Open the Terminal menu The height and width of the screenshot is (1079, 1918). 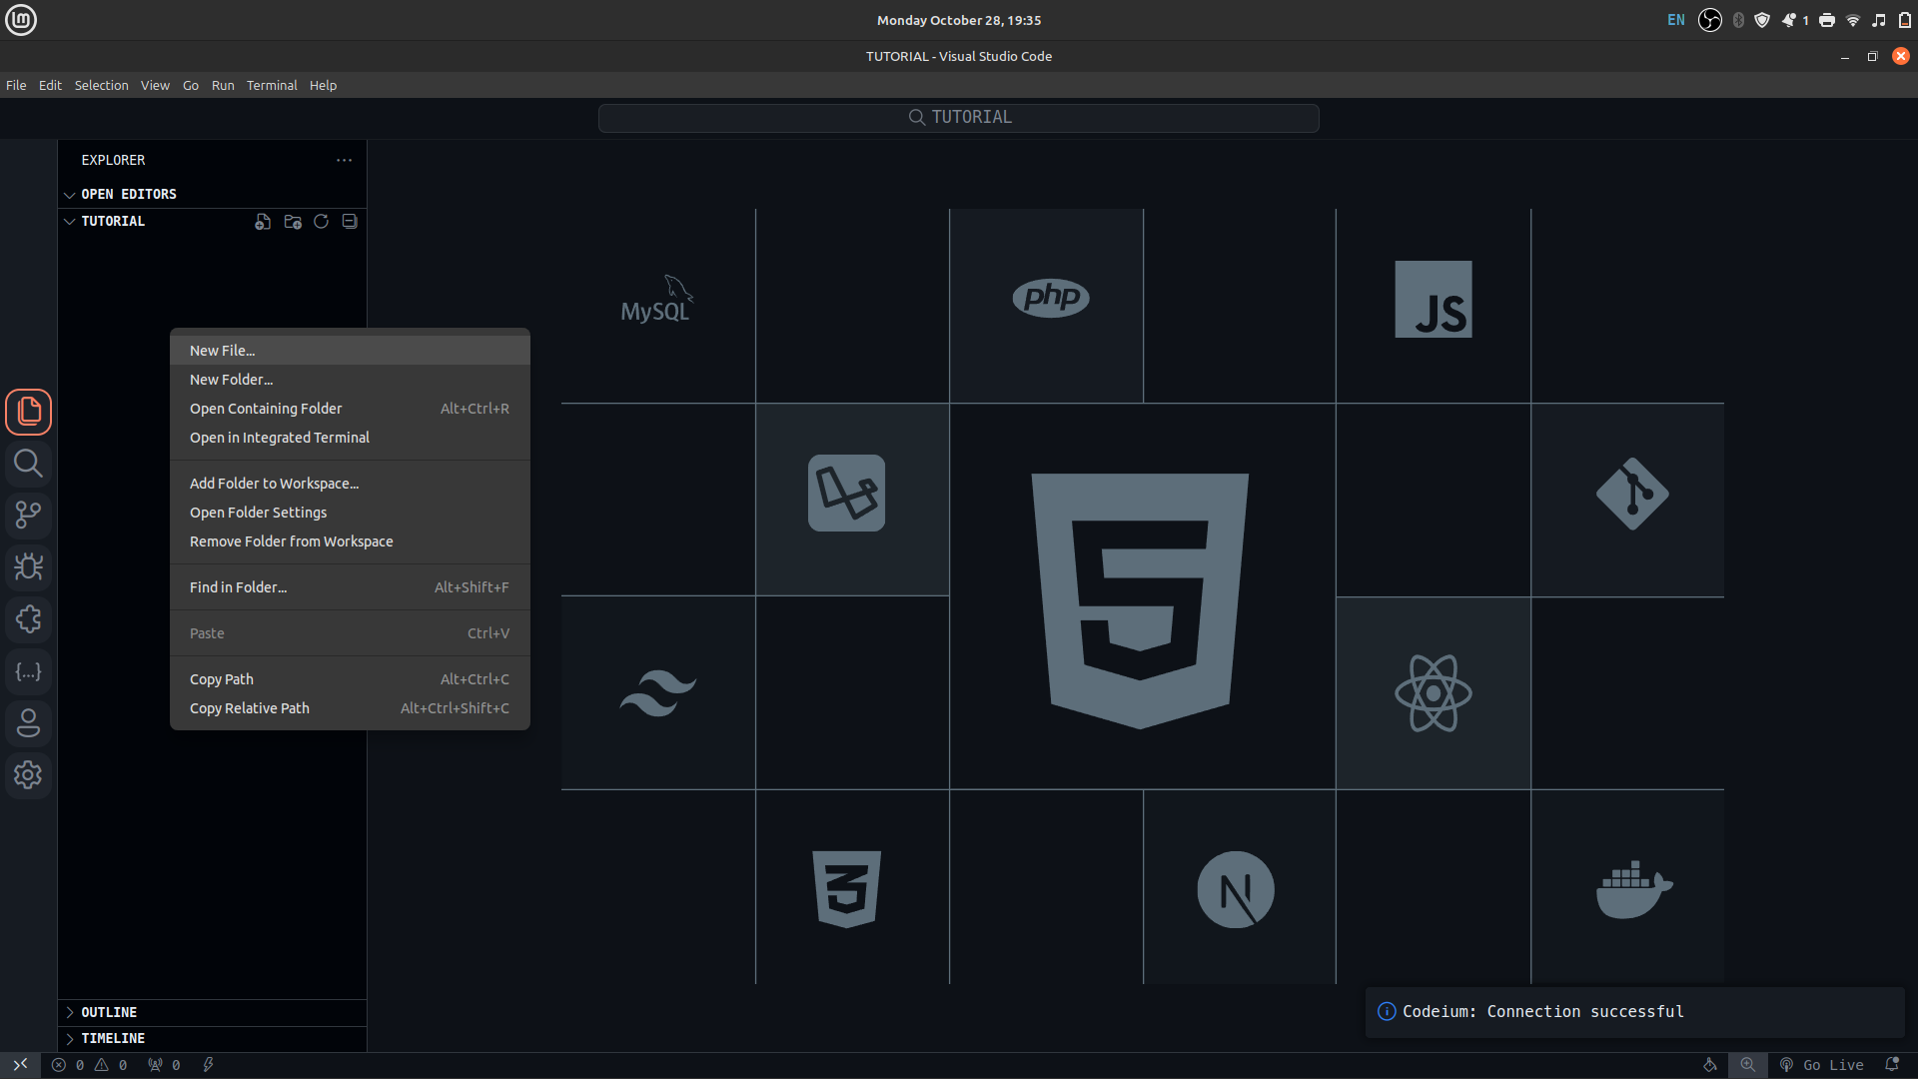tap(272, 85)
